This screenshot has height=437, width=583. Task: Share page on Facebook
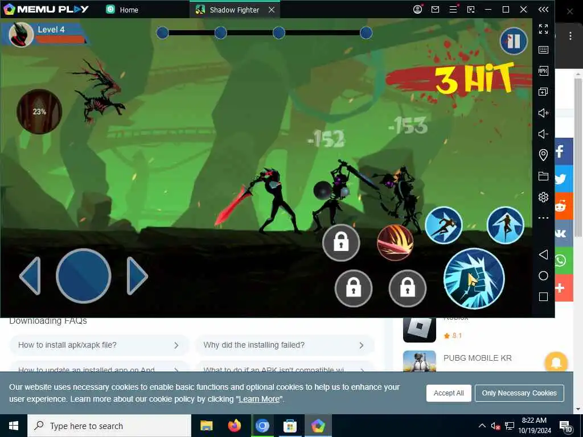click(564, 151)
